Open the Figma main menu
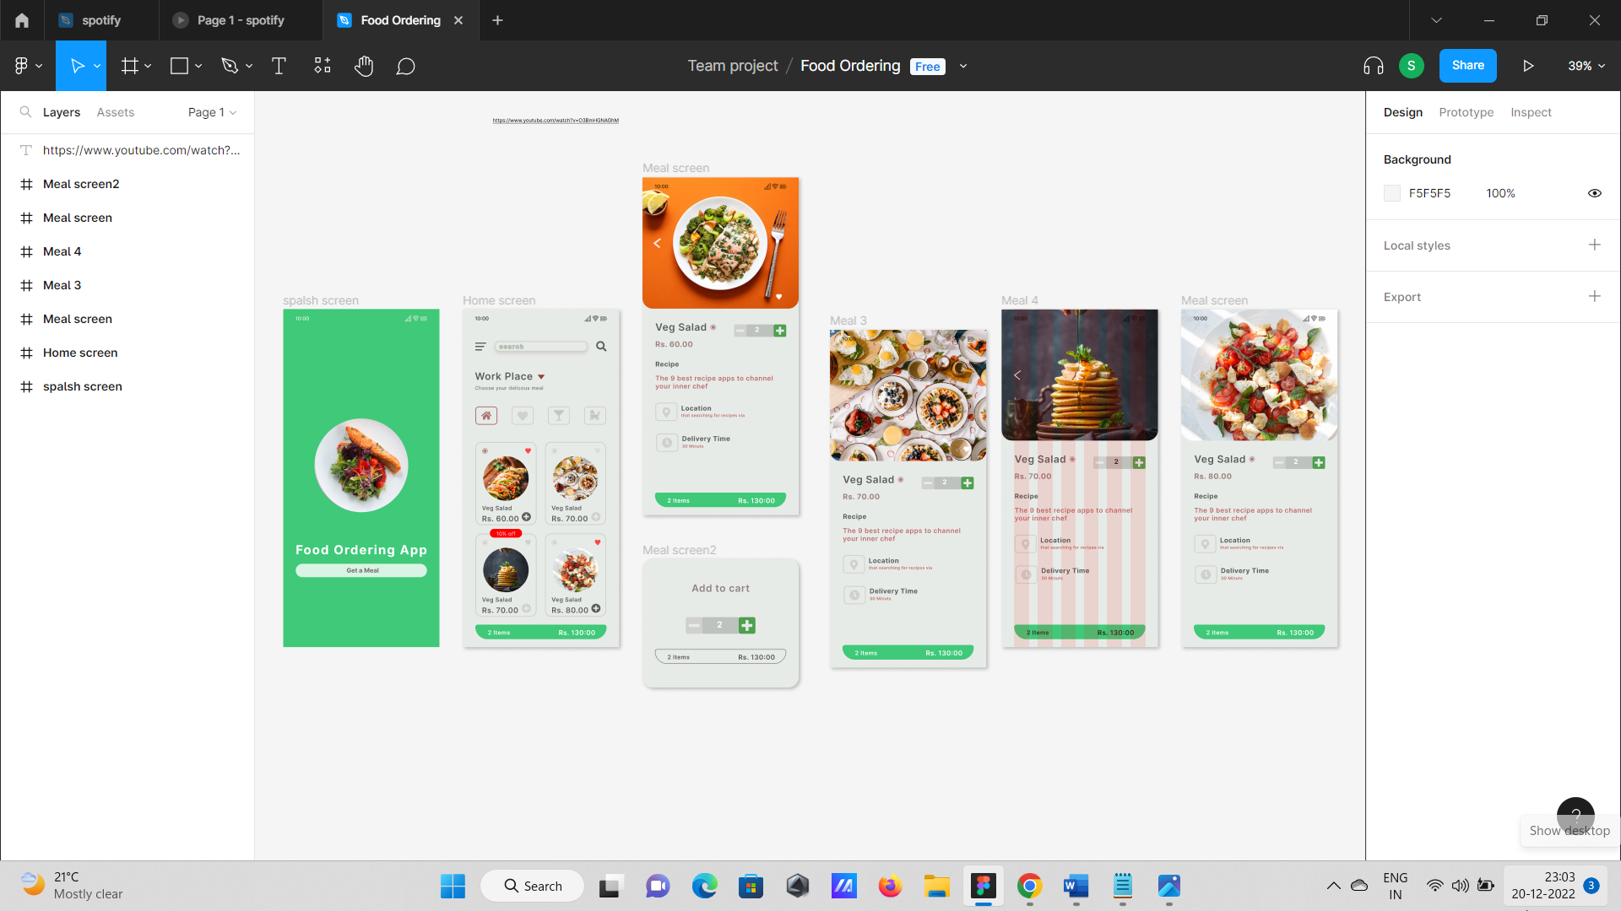 [x=27, y=66]
